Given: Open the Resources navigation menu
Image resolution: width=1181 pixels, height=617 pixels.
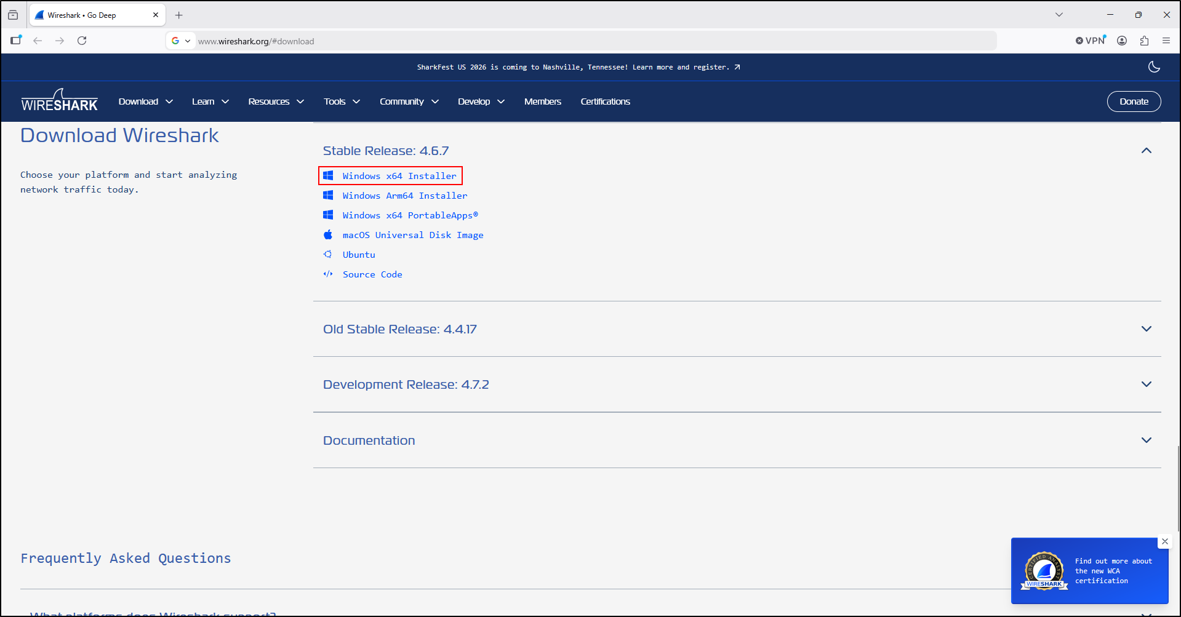Looking at the screenshot, I should click(x=276, y=102).
